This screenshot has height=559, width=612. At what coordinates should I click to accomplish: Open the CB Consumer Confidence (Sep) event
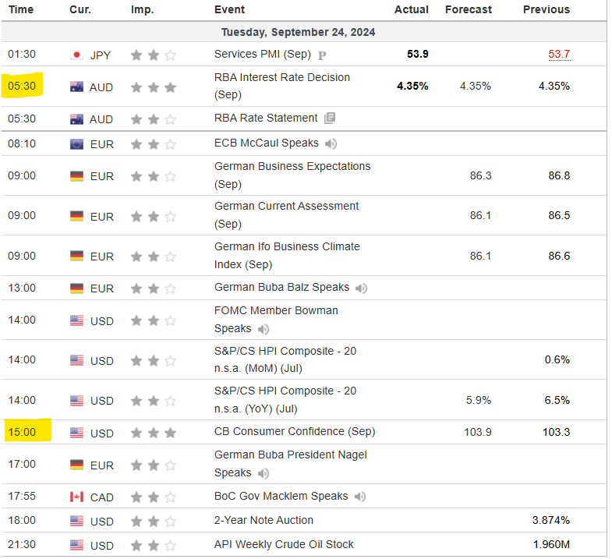pos(294,431)
